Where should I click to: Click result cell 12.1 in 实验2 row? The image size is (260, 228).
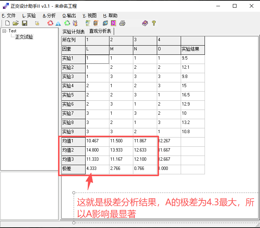[x=193, y=68]
